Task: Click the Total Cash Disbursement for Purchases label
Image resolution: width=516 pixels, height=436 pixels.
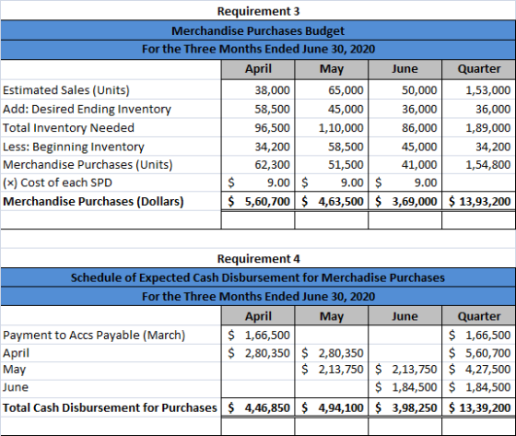Action: pos(110,407)
